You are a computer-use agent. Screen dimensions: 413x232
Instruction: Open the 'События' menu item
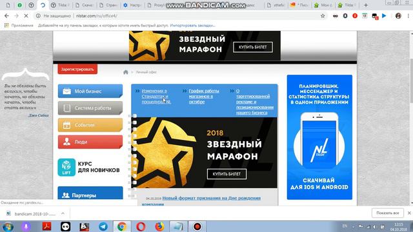(90, 125)
